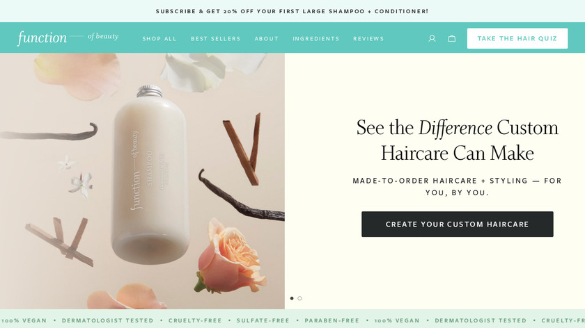Viewport: 585px width, 328px height.
Task: Open the shopping bag cart icon
Action: [x=452, y=38]
